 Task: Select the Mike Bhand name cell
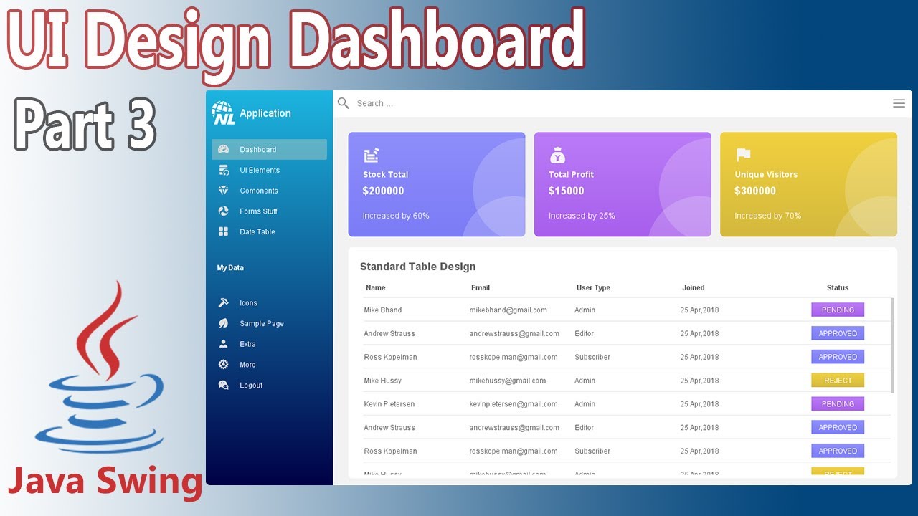click(x=383, y=310)
